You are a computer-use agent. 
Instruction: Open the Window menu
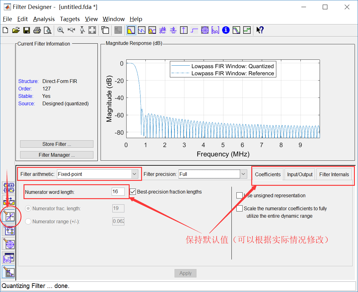pyautogui.click(x=114, y=19)
